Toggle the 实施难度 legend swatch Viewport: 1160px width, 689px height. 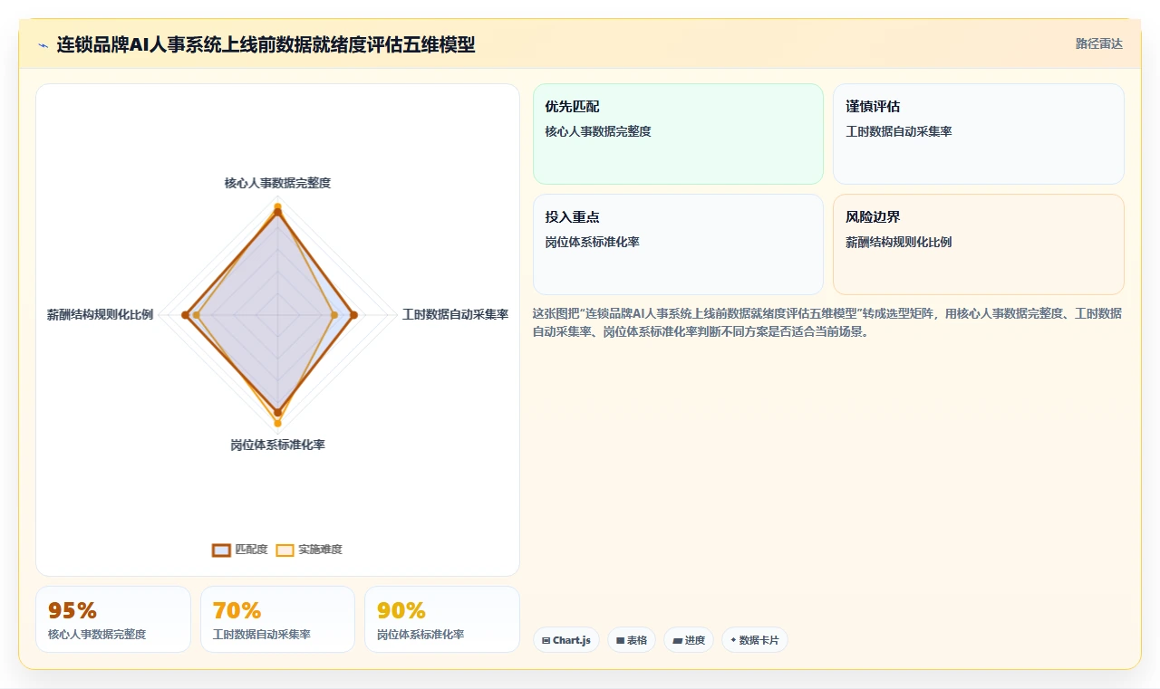[x=285, y=550]
